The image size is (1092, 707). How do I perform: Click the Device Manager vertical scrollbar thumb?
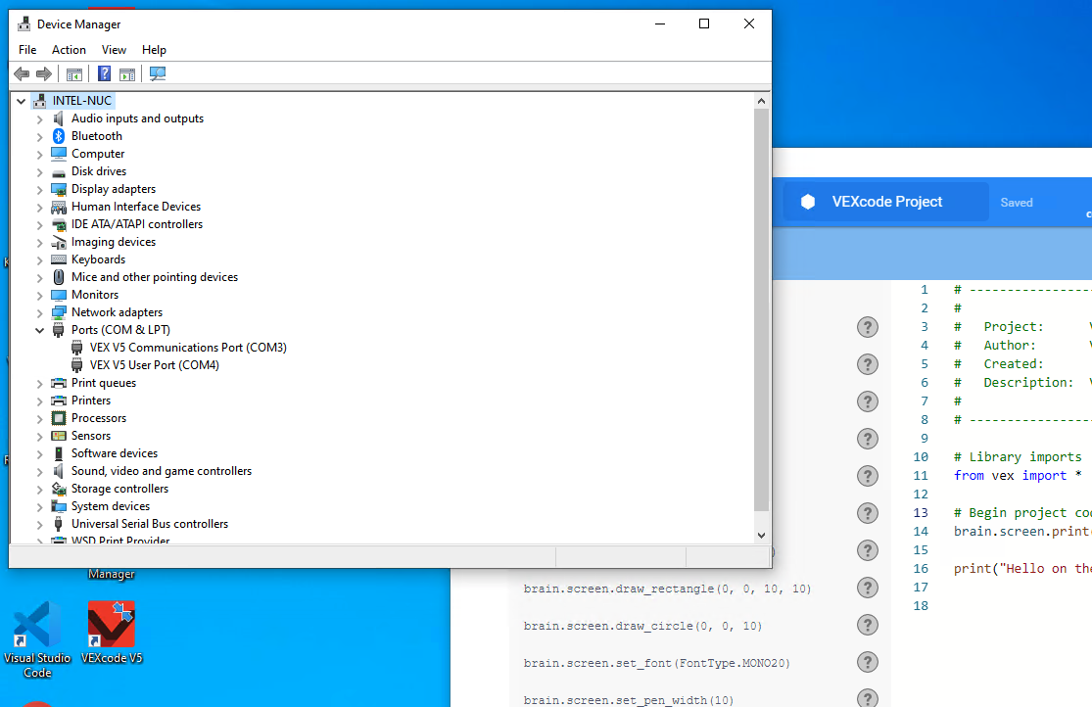coord(761,310)
